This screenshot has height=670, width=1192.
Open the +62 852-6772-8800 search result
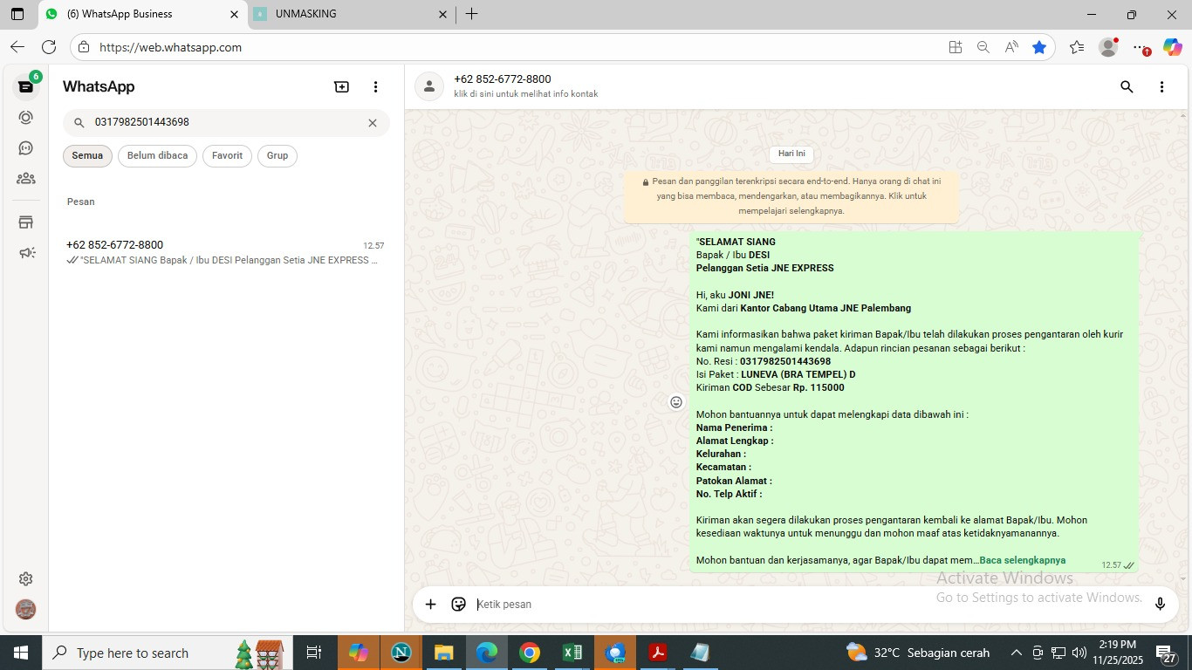(226, 252)
